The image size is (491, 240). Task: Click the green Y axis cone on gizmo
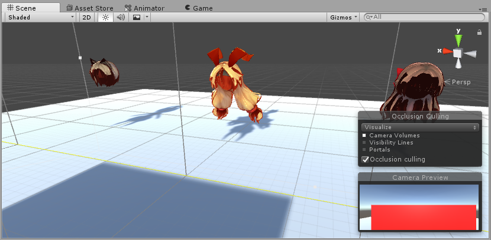point(458,40)
